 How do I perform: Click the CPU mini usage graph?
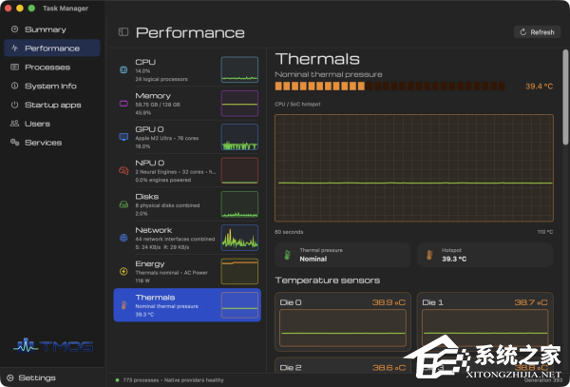239,69
